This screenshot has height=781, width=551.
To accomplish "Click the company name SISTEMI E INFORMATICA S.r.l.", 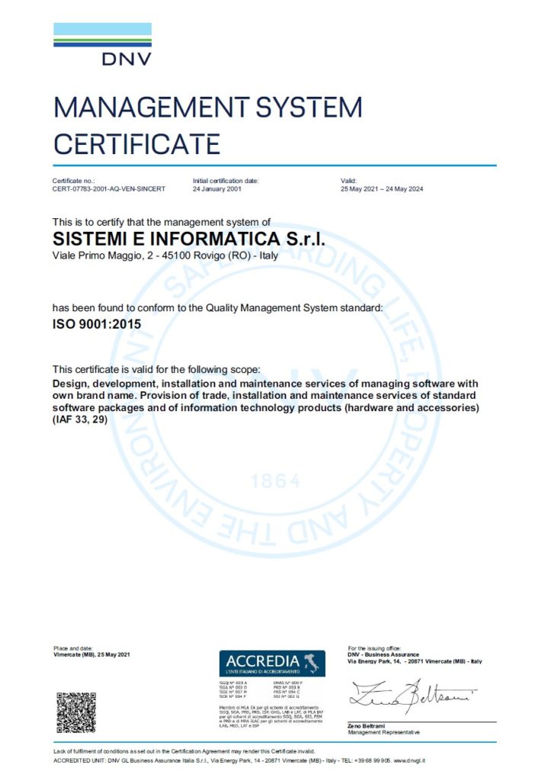I will pyautogui.click(x=189, y=239).
